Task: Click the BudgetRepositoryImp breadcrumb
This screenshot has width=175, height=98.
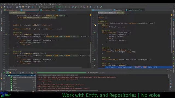Action: coord(107,13)
